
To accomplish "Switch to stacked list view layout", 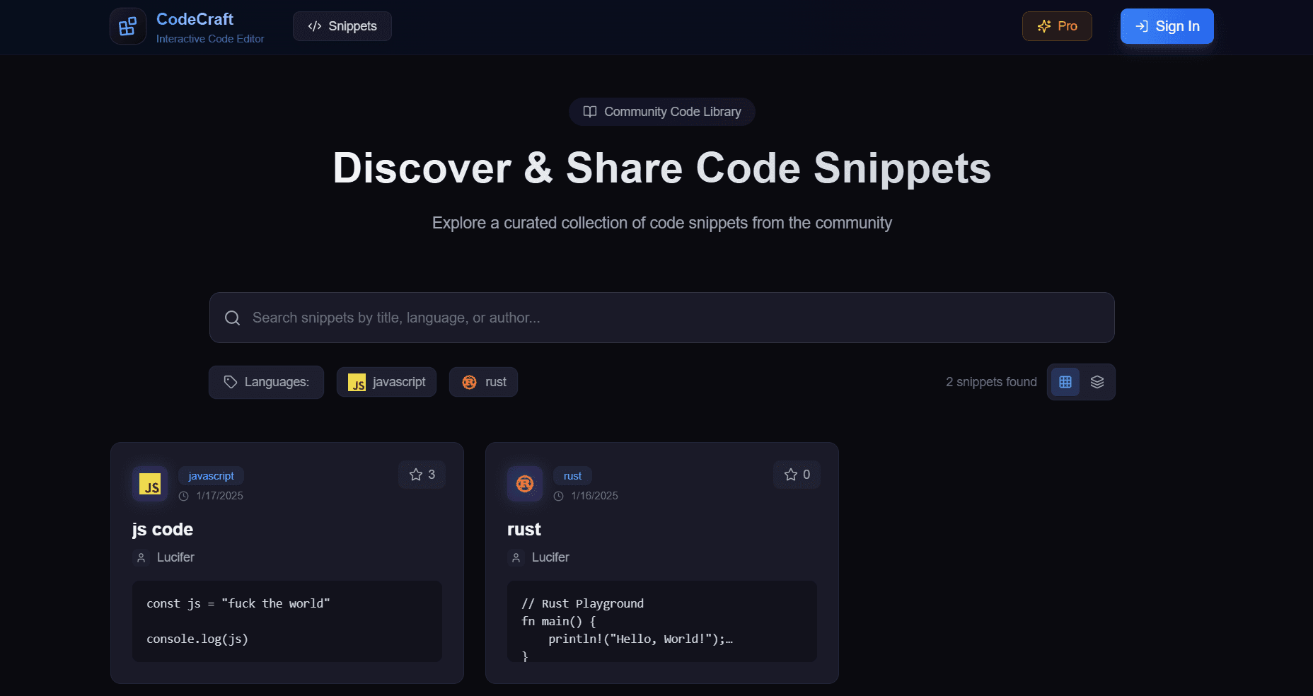I will 1097,382.
